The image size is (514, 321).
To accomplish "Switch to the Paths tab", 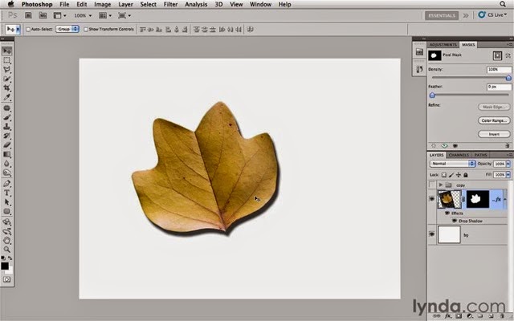I will tap(480, 155).
